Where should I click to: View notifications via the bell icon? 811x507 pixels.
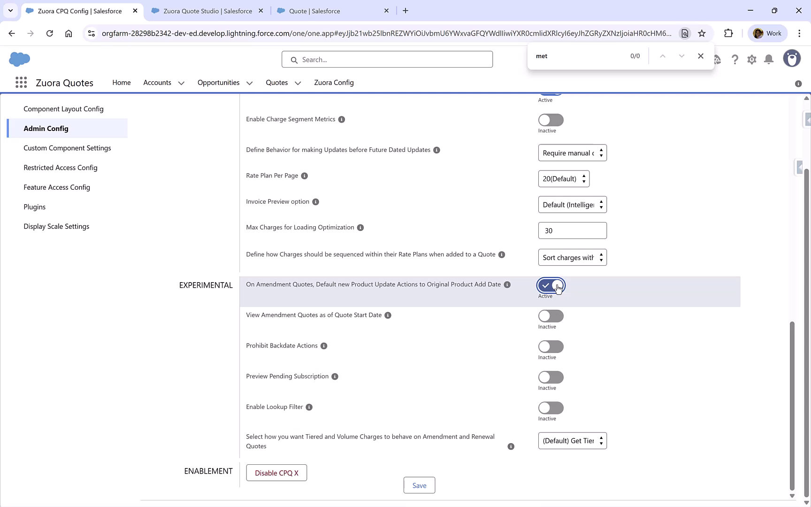pyautogui.click(x=768, y=60)
